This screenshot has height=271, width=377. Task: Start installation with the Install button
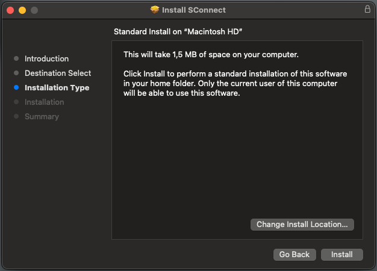pos(342,255)
